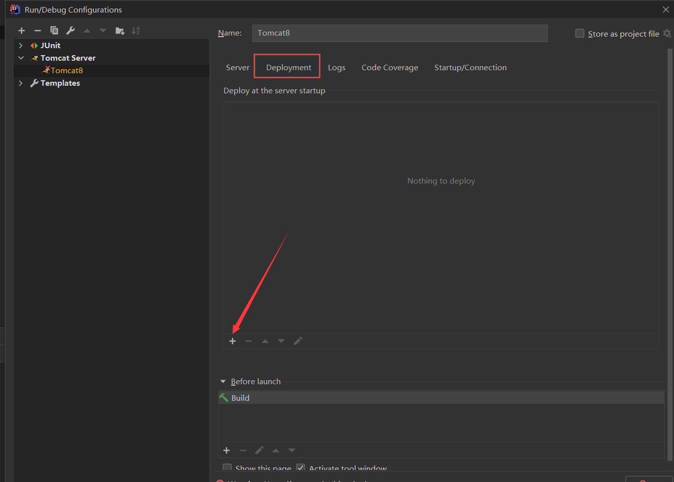The image size is (674, 482).
Task: Open edit templates wrench icon
Action: 71,31
